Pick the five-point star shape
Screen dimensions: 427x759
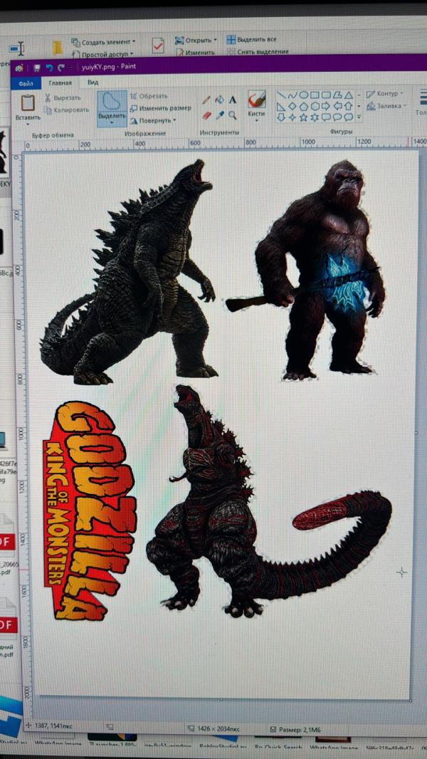(303, 117)
